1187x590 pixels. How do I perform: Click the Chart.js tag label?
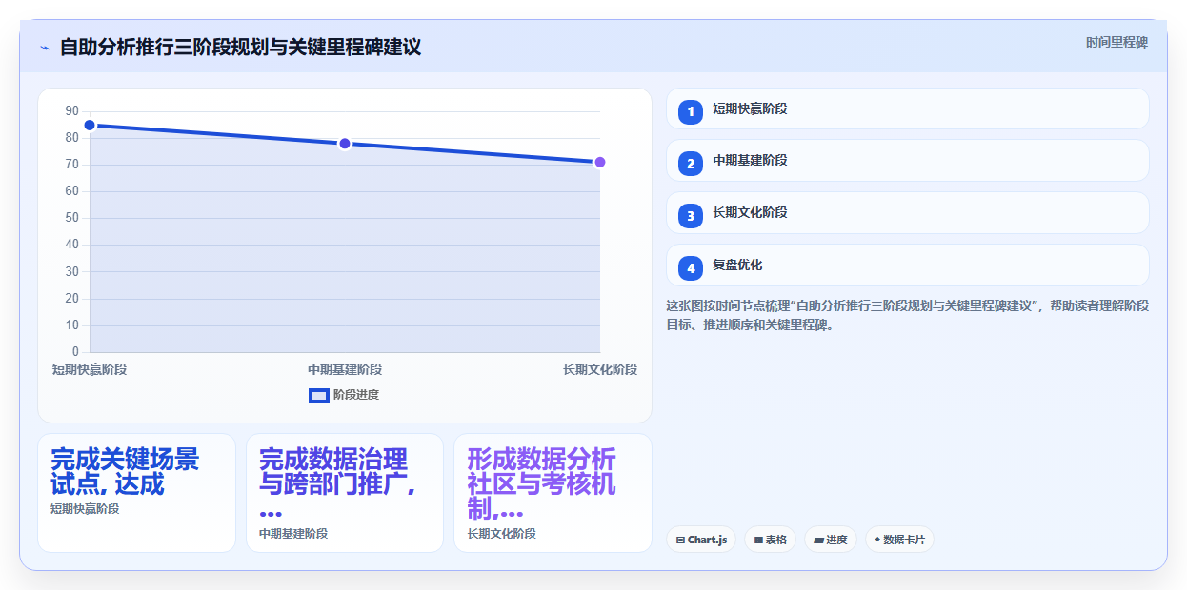click(707, 540)
